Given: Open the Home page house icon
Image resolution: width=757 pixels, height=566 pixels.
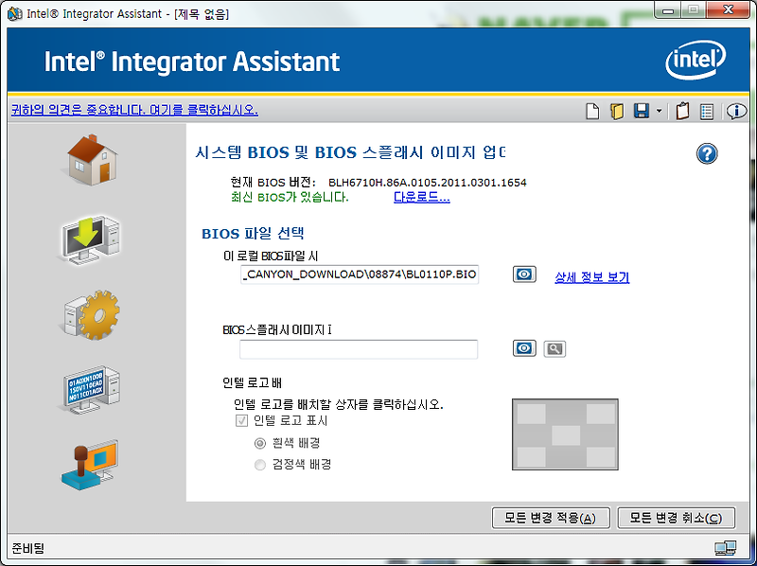Looking at the screenshot, I should [92, 160].
